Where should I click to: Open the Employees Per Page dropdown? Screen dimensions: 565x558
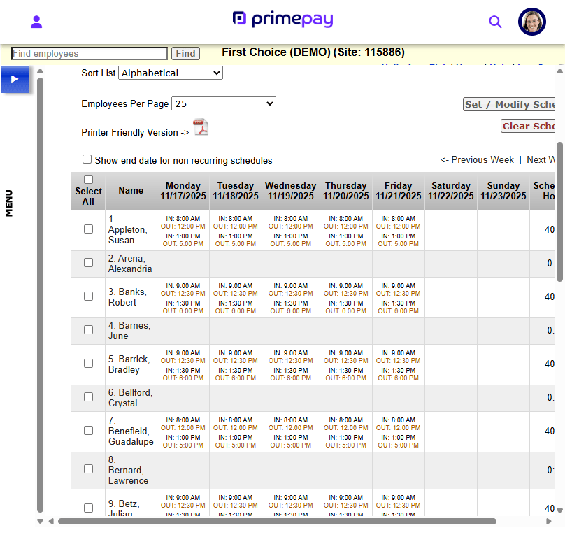tap(224, 103)
